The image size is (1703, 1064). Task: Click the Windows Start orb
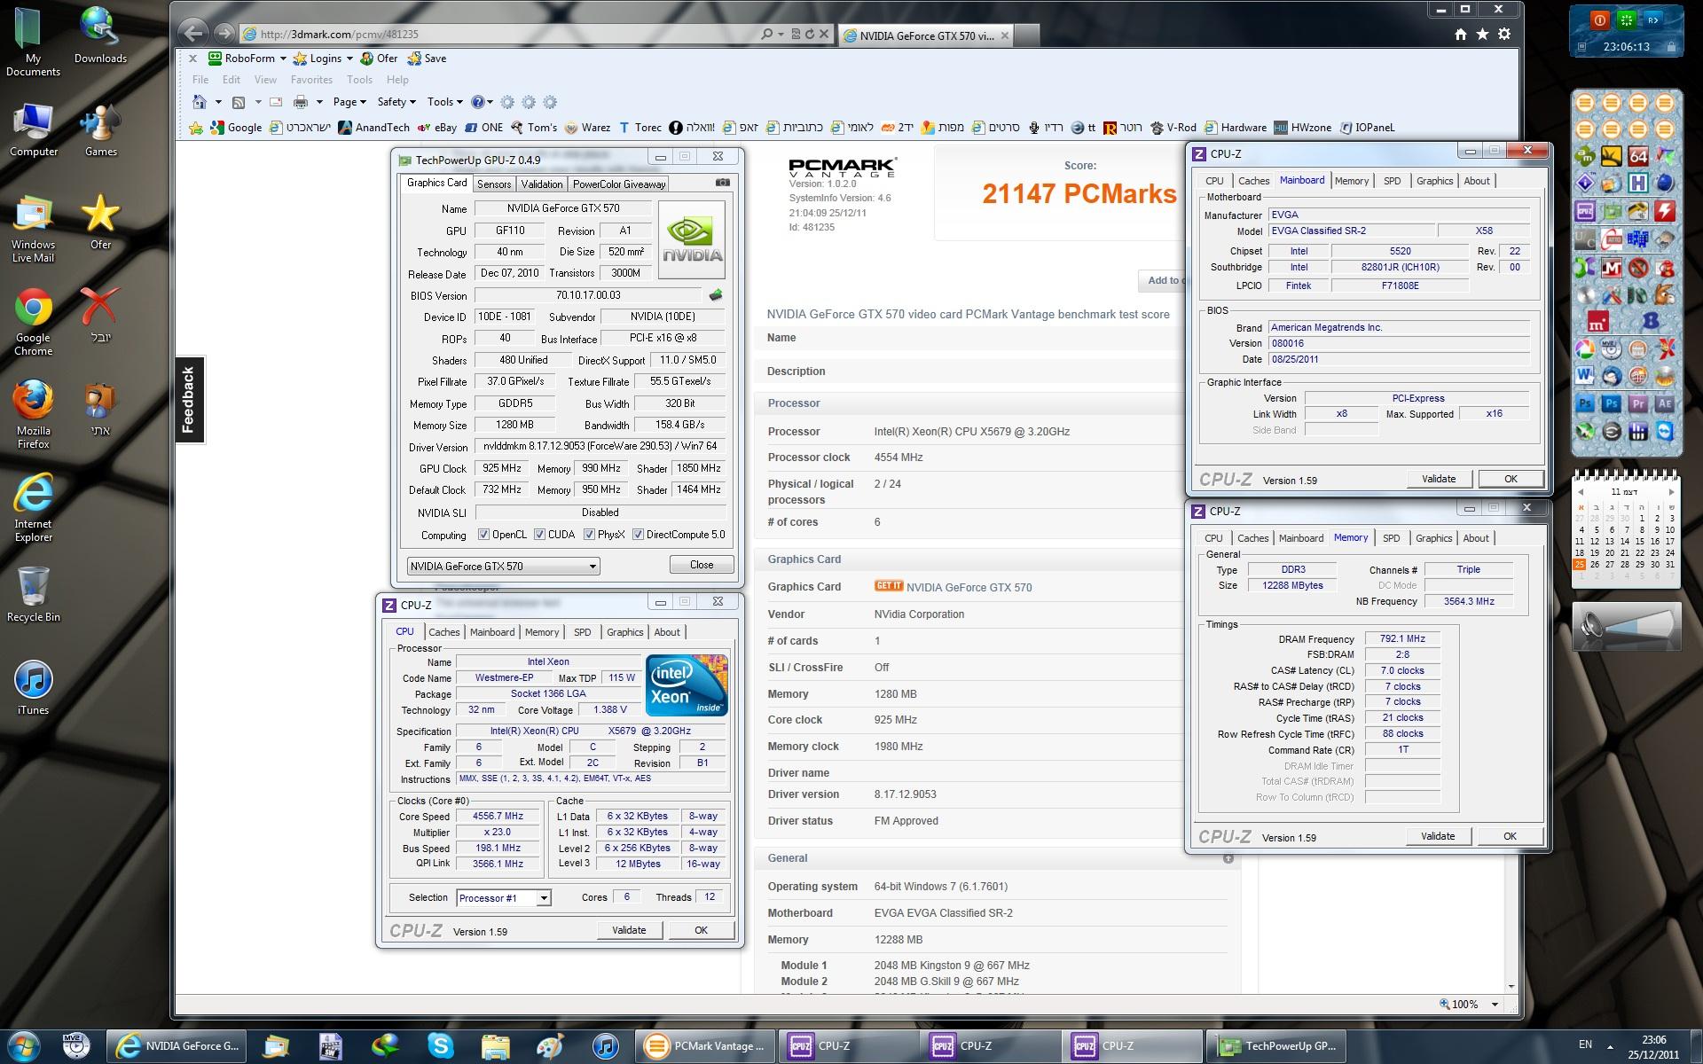tap(24, 1046)
